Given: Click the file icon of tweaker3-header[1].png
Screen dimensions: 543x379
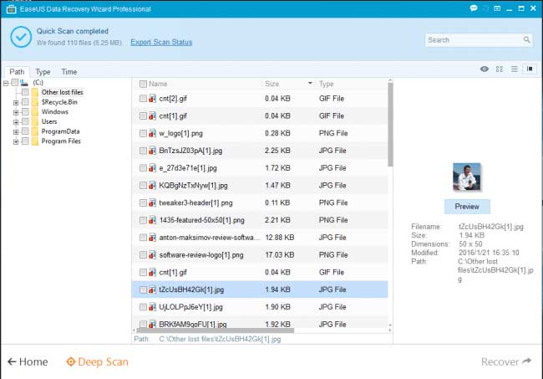Looking at the screenshot, I should (152, 202).
